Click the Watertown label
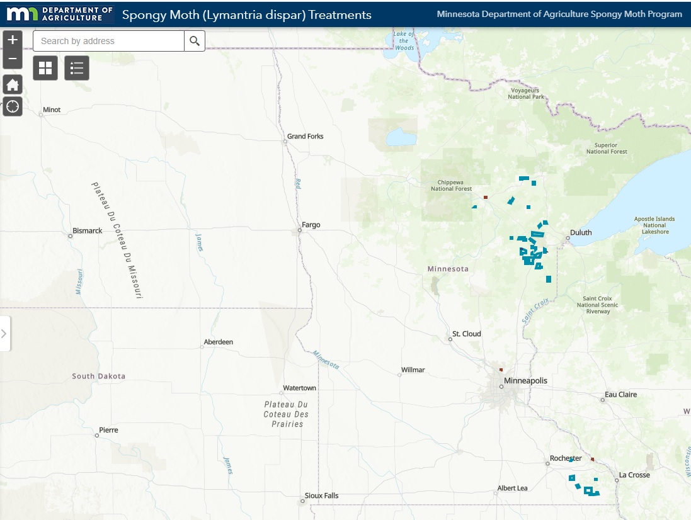This screenshot has height=520, width=691. click(x=299, y=388)
